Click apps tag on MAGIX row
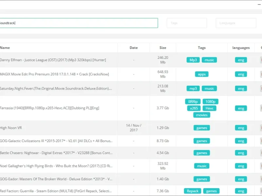Screen dimensions: 262x196 point(202,74)
